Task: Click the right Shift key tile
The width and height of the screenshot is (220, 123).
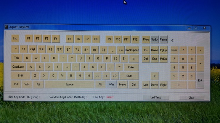Action: click(x=129, y=76)
